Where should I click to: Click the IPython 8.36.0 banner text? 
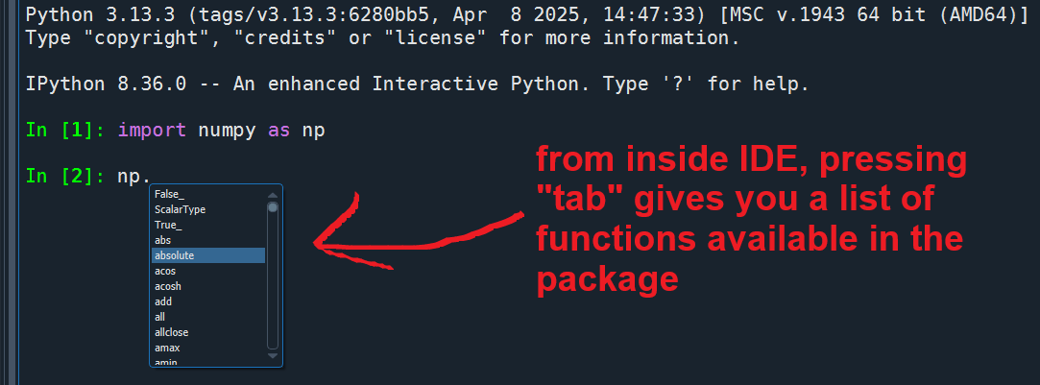click(417, 84)
